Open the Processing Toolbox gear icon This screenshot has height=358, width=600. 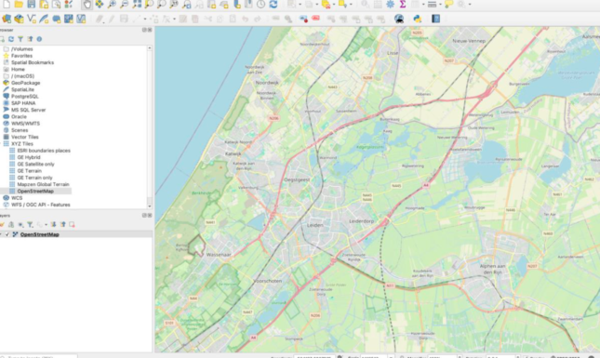(x=390, y=5)
